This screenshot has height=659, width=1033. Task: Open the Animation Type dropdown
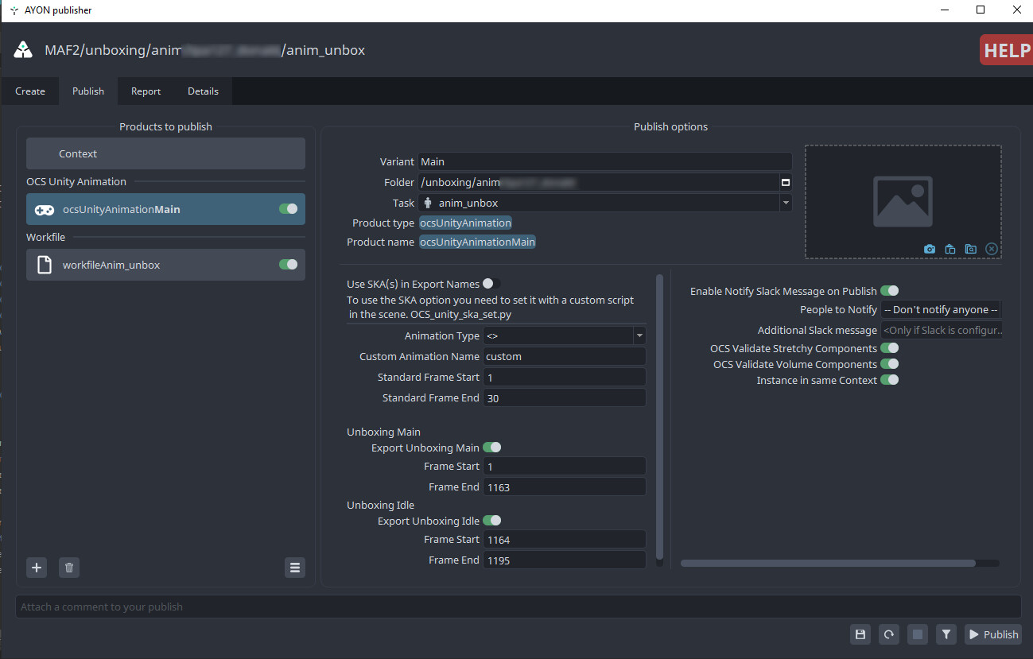564,335
